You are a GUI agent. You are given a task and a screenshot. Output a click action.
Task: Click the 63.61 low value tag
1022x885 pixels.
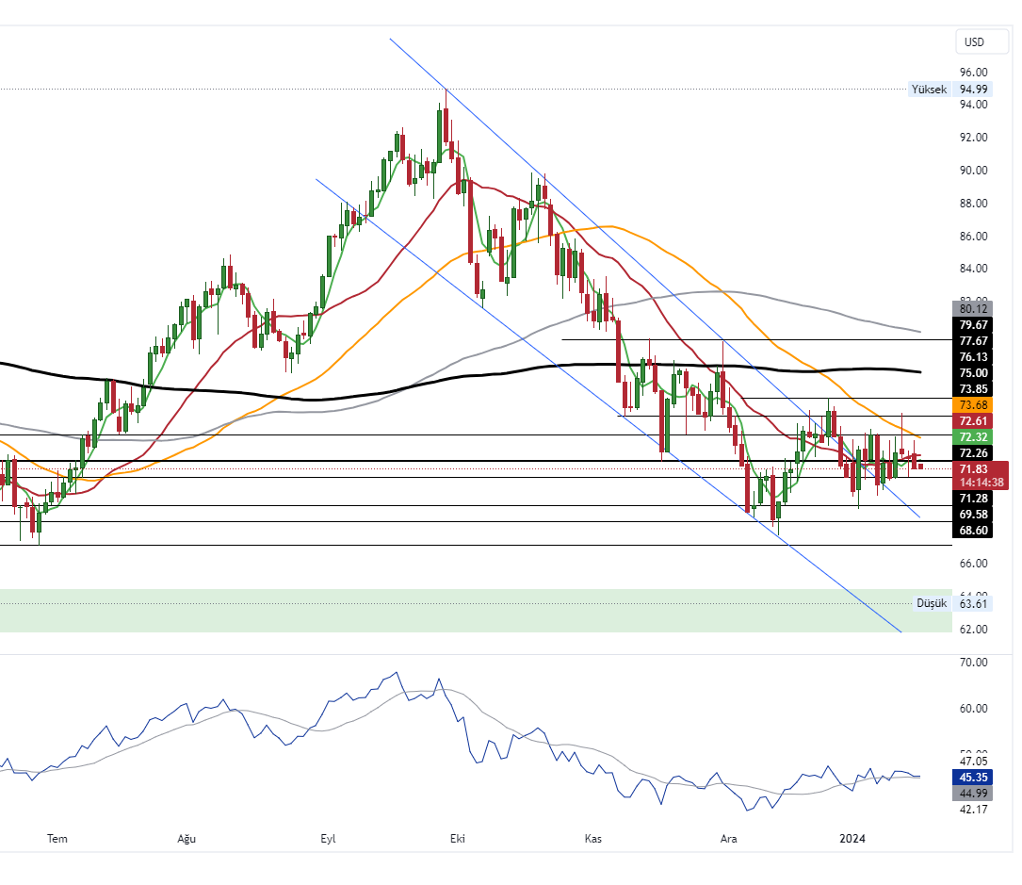point(973,603)
